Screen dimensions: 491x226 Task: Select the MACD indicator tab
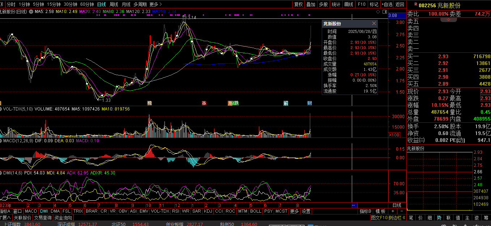click(x=31, y=211)
